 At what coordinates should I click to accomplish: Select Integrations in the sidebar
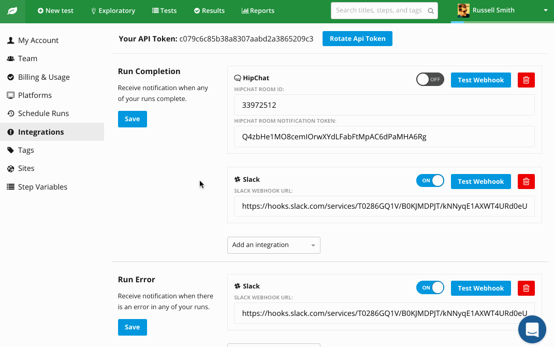(52, 132)
